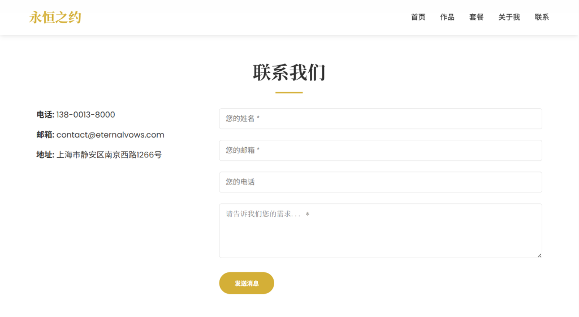
Task: Click the 永恒之约 site logo
Action: [55, 18]
